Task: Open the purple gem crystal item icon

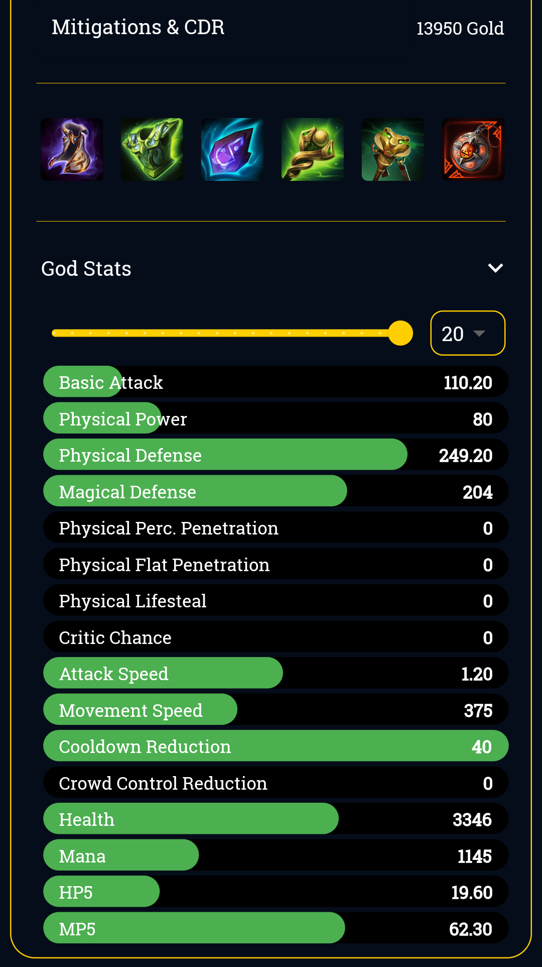Action: pyautogui.click(x=232, y=149)
